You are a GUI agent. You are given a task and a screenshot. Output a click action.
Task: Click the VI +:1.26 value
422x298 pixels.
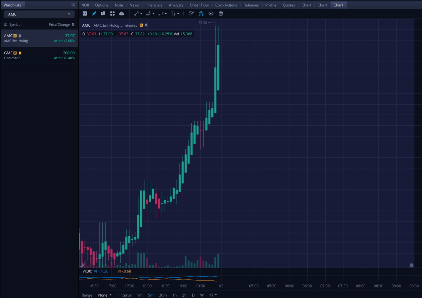[x=101, y=271]
